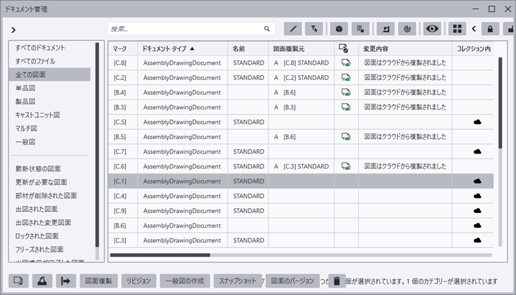Toggle the eye visibility button

tap(432, 29)
